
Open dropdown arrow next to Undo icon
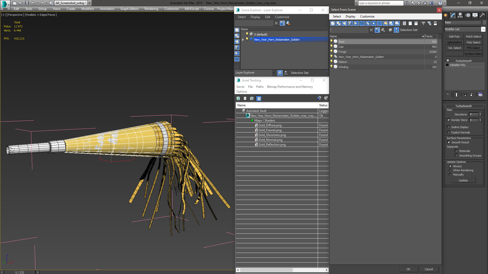pyautogui.click(x=37, y=3)
